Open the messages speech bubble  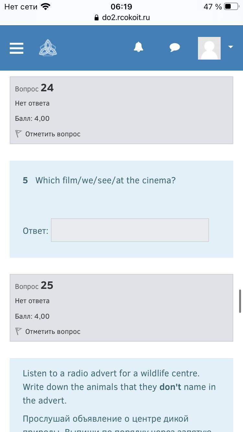tap(175, 48)
